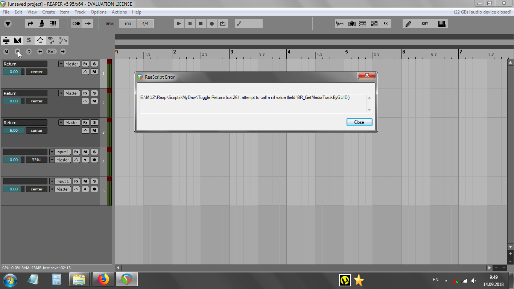This screenshot has width=514, height=289.
Task: Open Firefox from the Windows taskbar
Action: (103, 280)
